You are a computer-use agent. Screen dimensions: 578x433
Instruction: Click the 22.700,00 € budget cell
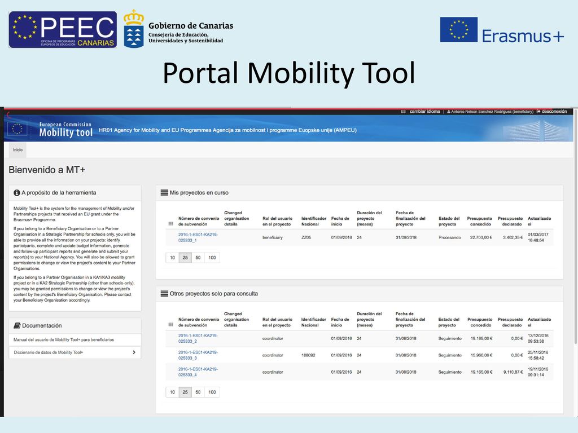[481, 237]
